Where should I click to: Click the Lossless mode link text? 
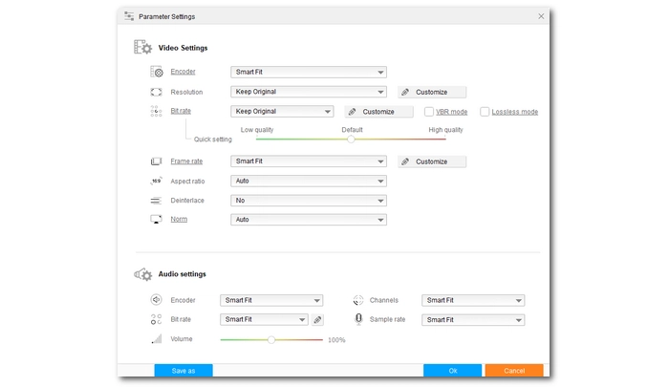[515, 112]
